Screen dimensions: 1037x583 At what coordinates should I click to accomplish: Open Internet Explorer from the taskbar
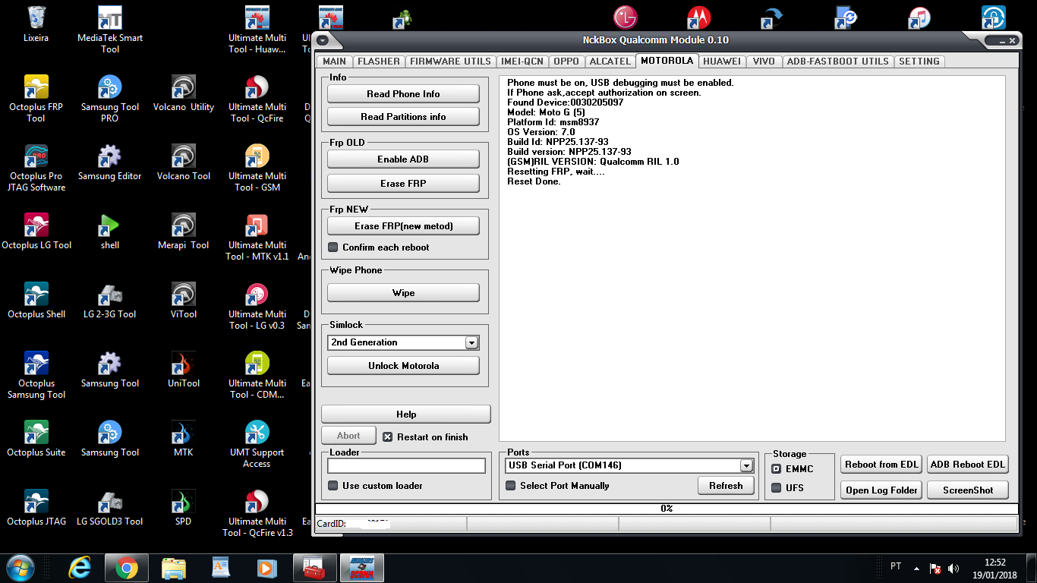79,567
